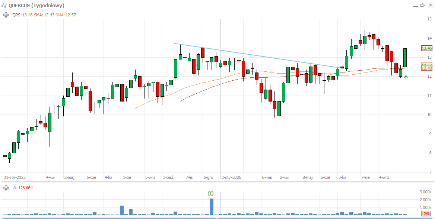Screen dimensions: 435x219
Task: Click the line-chart icon beside QUERCUS title
Action: [4, 5]
